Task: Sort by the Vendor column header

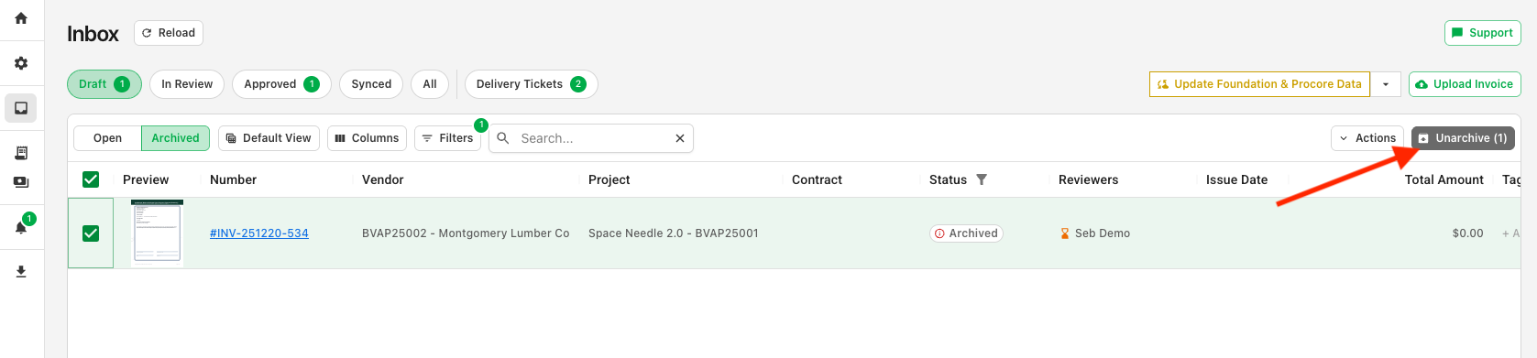Action: (x=382, y=179)
